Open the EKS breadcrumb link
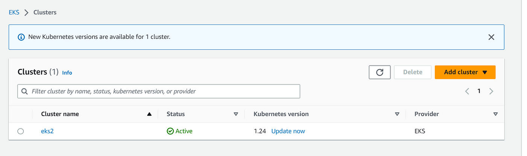527x156 pixels. [14, 12]
